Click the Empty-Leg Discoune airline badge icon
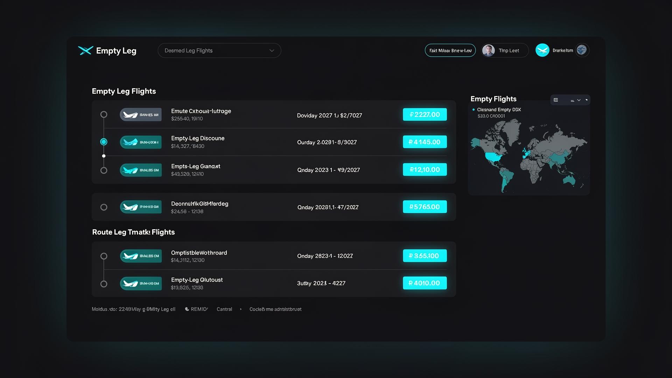This screenshot has width=672, height=378. 141,142
